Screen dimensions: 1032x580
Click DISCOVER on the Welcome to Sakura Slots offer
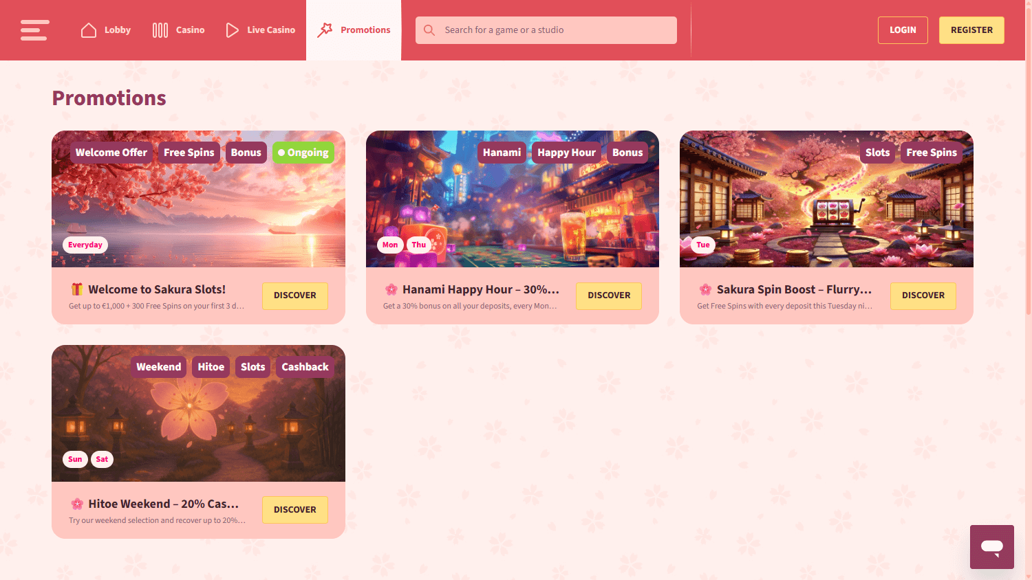tap(295, 295)
